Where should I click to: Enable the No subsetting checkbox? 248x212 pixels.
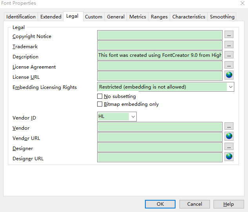pyautogui.click(x=100, y=96)
